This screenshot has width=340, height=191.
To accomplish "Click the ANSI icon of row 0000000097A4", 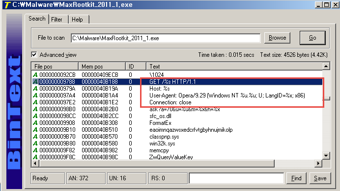I will point(35,95).
